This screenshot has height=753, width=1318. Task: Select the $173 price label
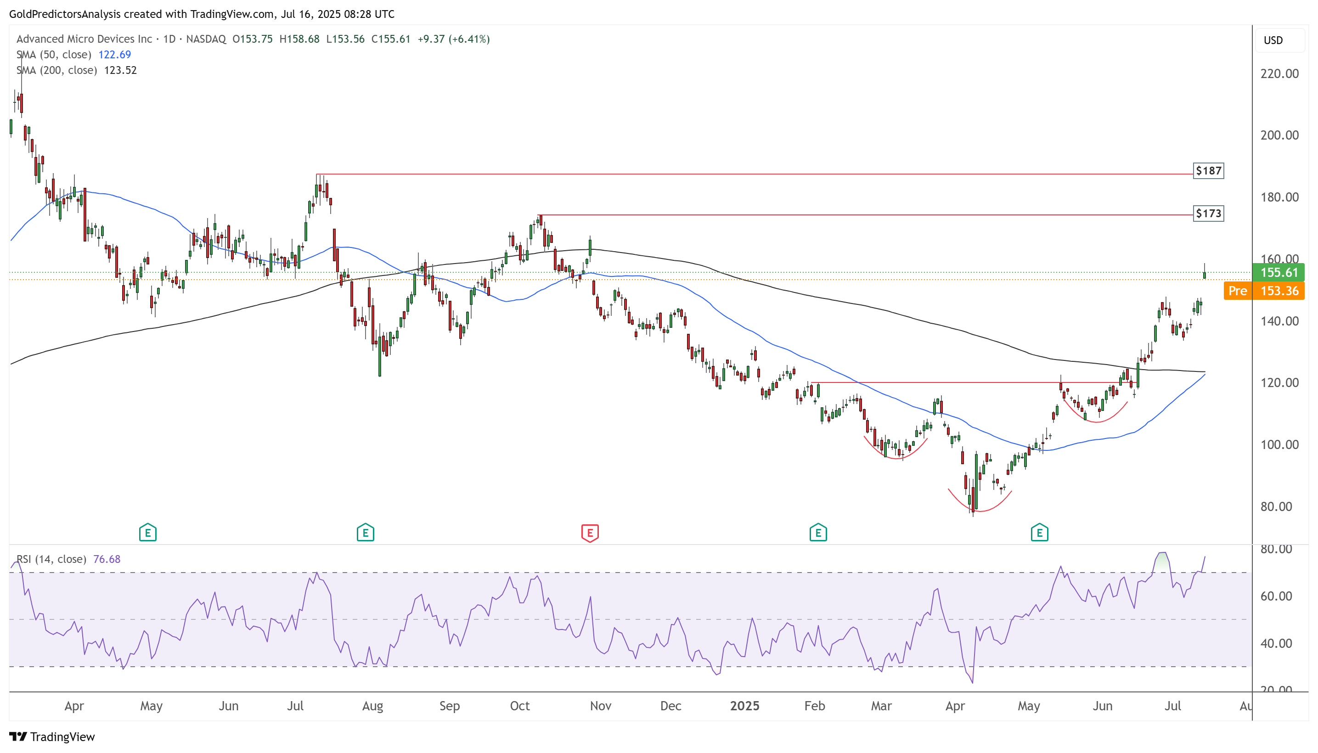click(1208, 214)
